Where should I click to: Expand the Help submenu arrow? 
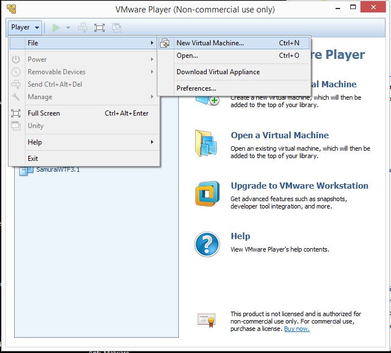pyautogui.click(x=152, y=142)
